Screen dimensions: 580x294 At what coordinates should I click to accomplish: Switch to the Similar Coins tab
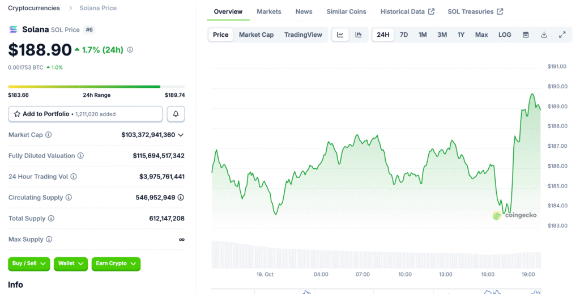[346, 11]
